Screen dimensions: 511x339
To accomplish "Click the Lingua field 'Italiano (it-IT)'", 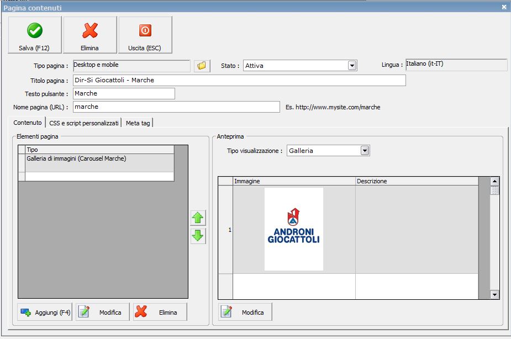I will coord(456,65).
